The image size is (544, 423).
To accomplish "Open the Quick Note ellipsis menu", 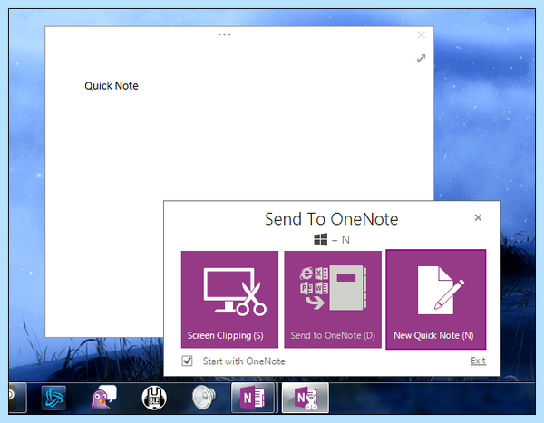I will point(225,34).
